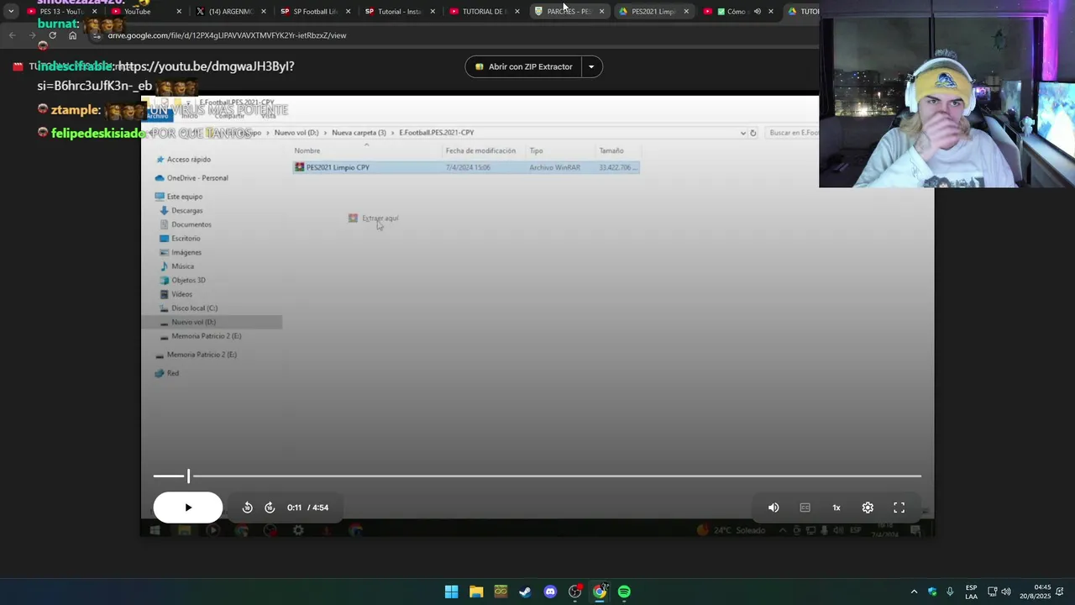Play the Drive video
The width and height of the screenshot is (1075, 605).
pos(188,508)
